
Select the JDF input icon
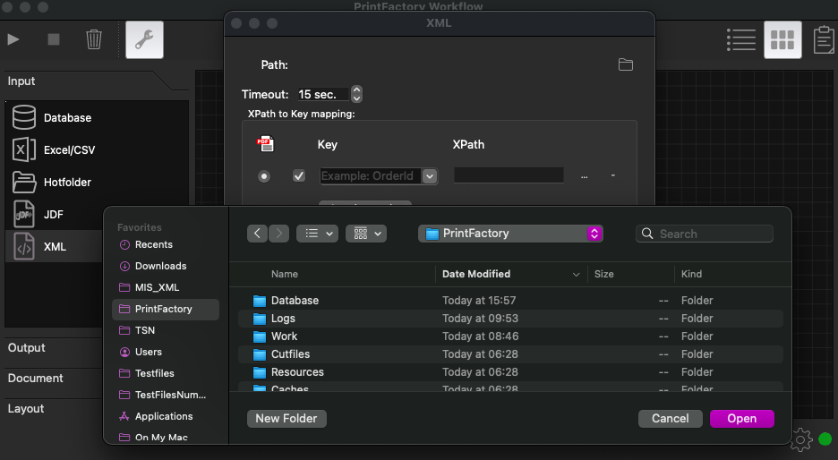click(24, 214)
